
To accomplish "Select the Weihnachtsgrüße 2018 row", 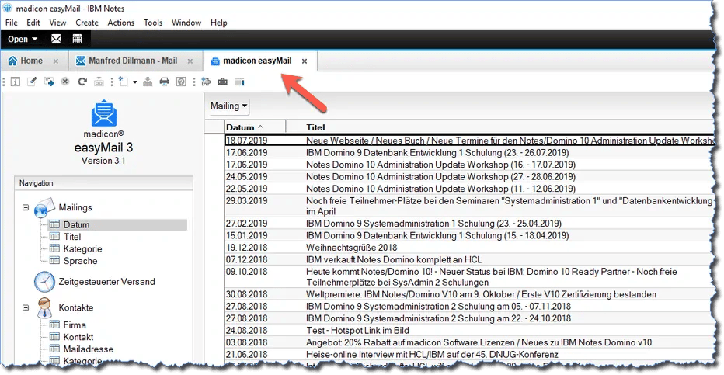I will (x=469, y=247).
